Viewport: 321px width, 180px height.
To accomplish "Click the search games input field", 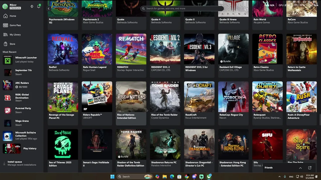I will point(182,8).
